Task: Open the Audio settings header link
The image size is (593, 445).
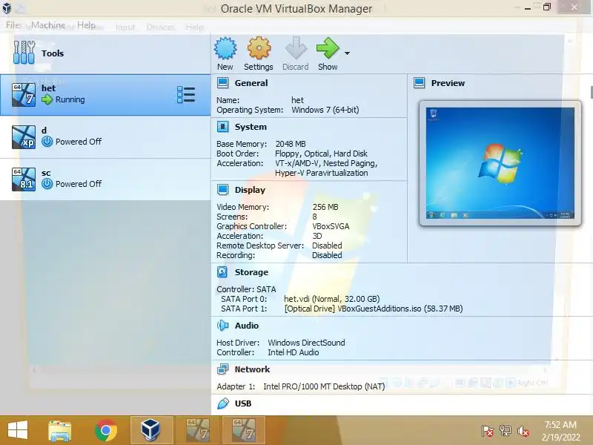Action: tap(247, 326)
